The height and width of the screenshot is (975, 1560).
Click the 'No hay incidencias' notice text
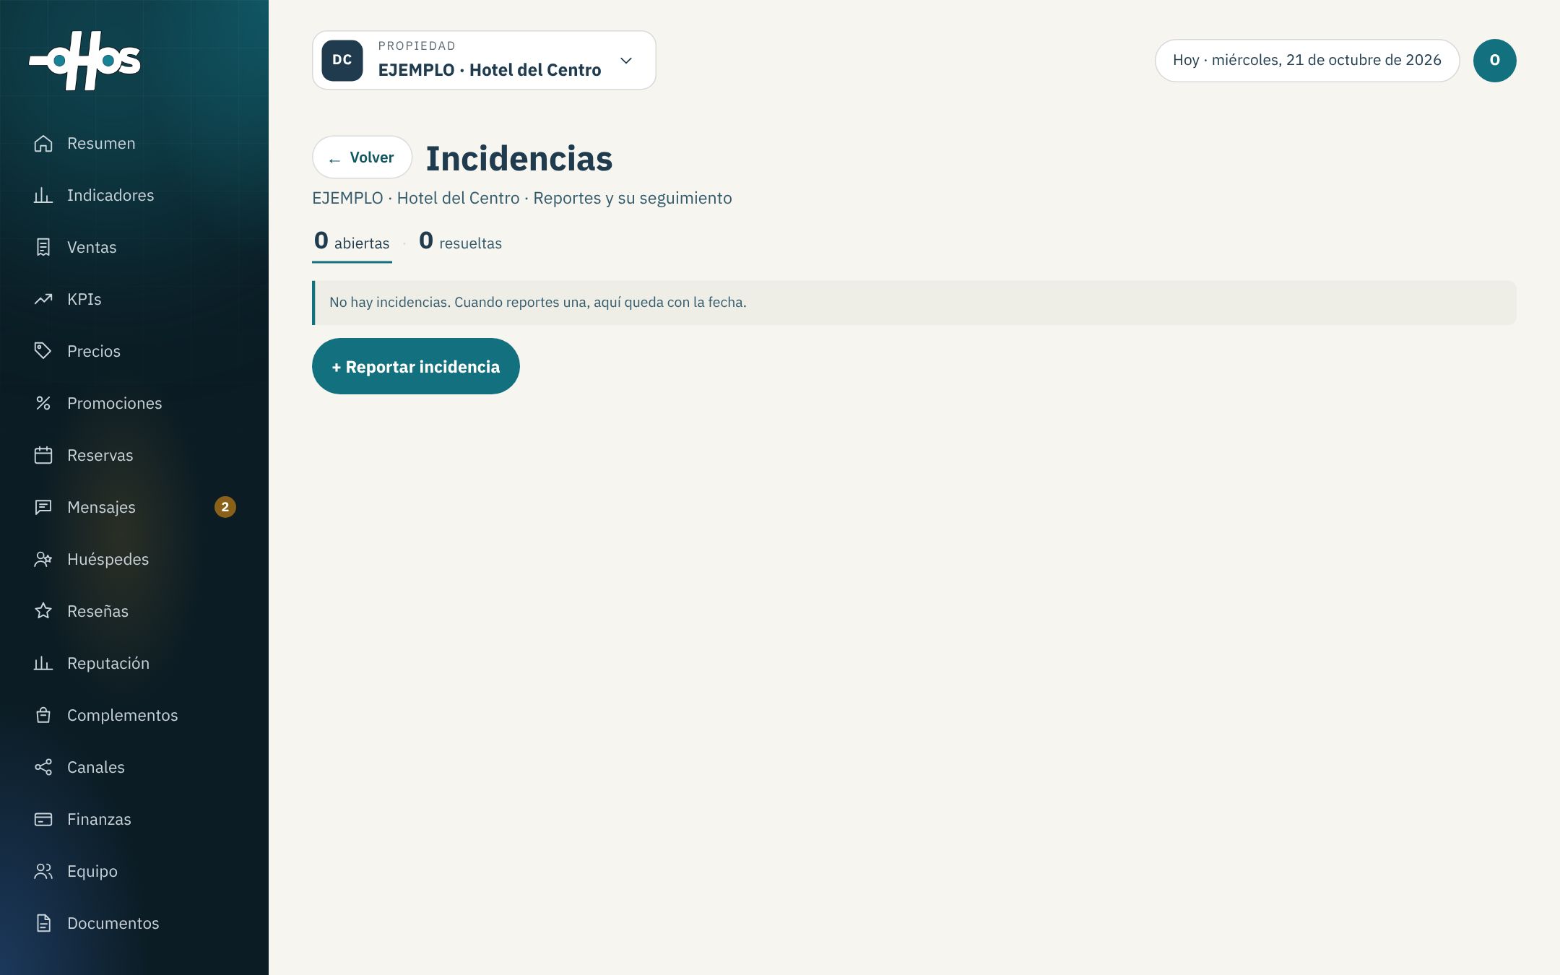tap(538, 303)
